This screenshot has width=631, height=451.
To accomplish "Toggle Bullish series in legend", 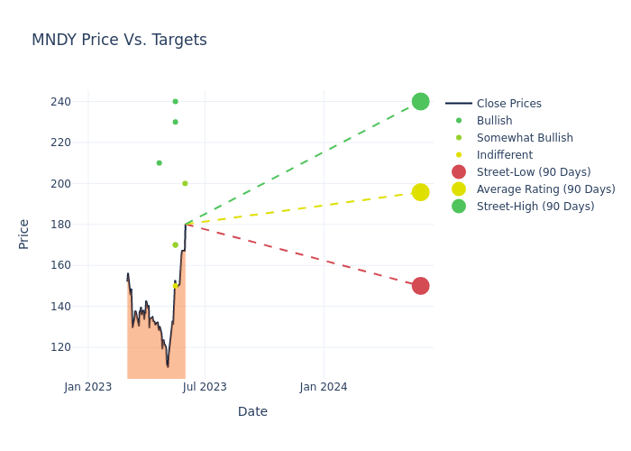I will 494,121.
